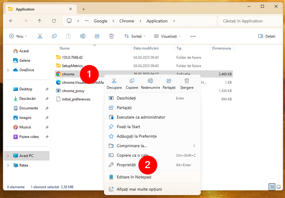Viewport: 285px width, 198px height.
Task: Select Editare în Notepad
Action: click(x=152, y=177)
